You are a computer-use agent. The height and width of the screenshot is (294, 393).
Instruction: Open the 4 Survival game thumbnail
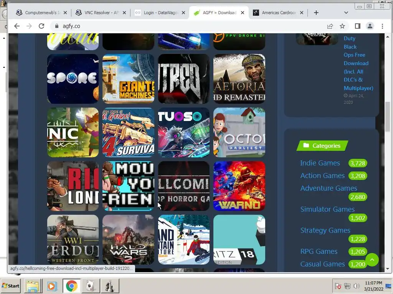click(x=128, y=132)
